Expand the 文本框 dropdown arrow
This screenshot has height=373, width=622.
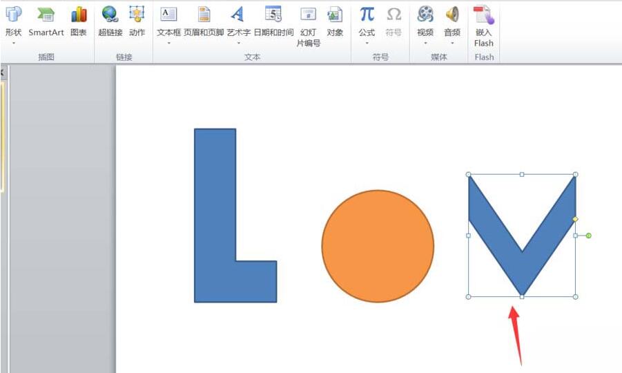168,43
